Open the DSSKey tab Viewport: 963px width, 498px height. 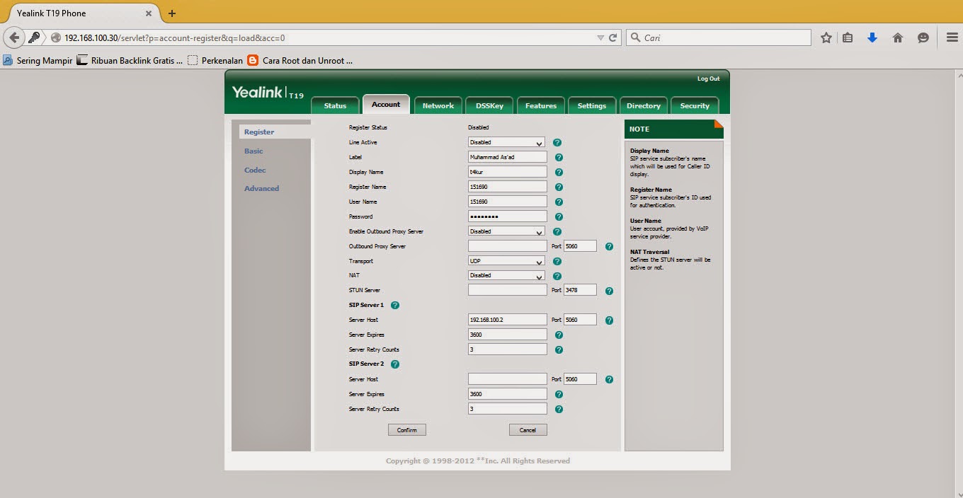tap(489, 105)
